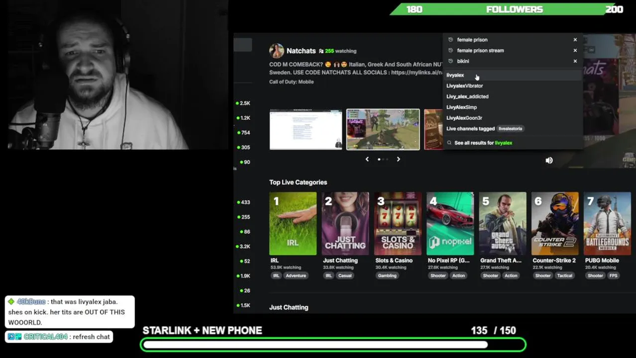636x358 pixels.
Task: Click the sidebar channel with 754 viewers
Action: tap(243, 133)
